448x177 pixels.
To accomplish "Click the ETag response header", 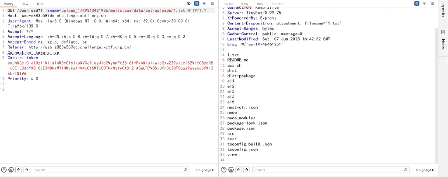I will coord(255,44).
